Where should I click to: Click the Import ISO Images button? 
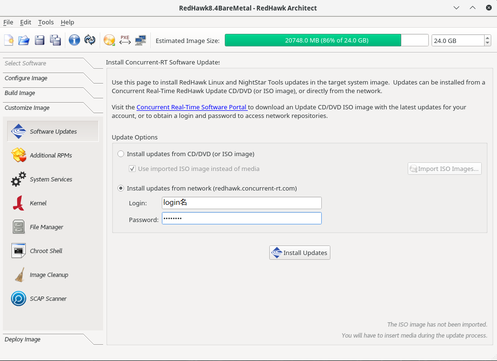coord(444,169)
